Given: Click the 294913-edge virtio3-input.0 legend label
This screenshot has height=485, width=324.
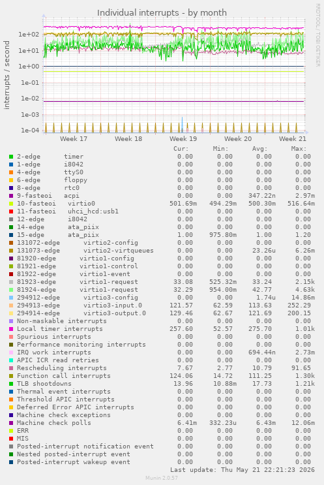Looking at the screenshot, I should [x=80, y=305].
